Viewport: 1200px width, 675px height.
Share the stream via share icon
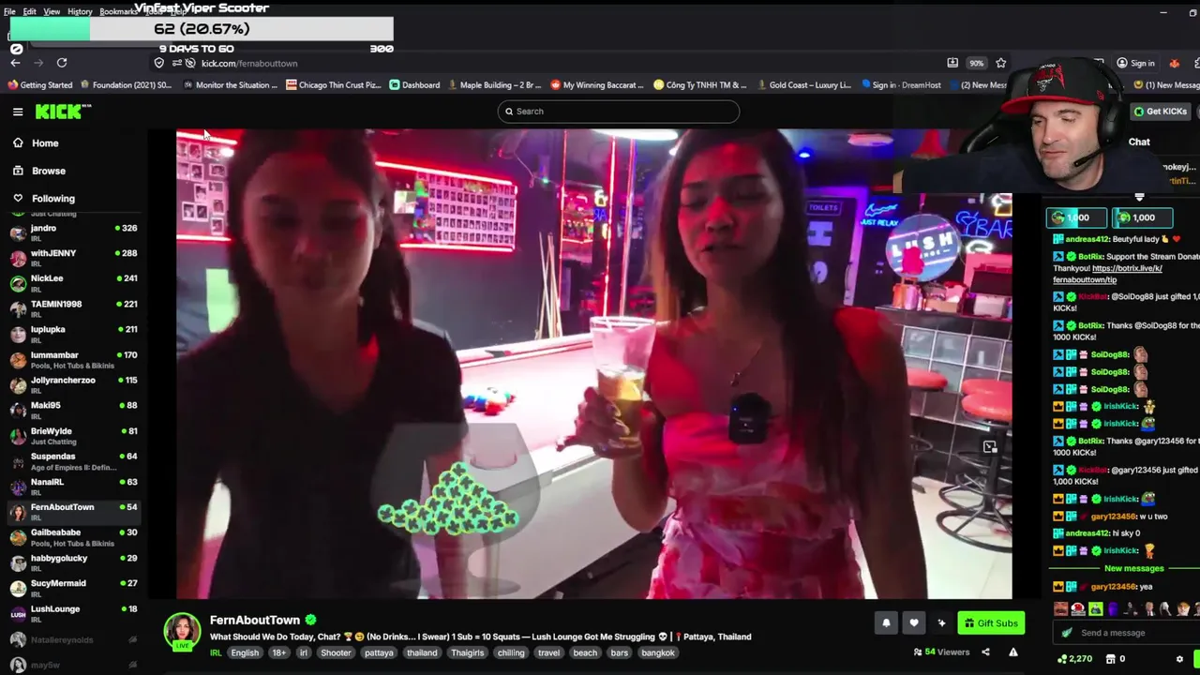point(985,652)
